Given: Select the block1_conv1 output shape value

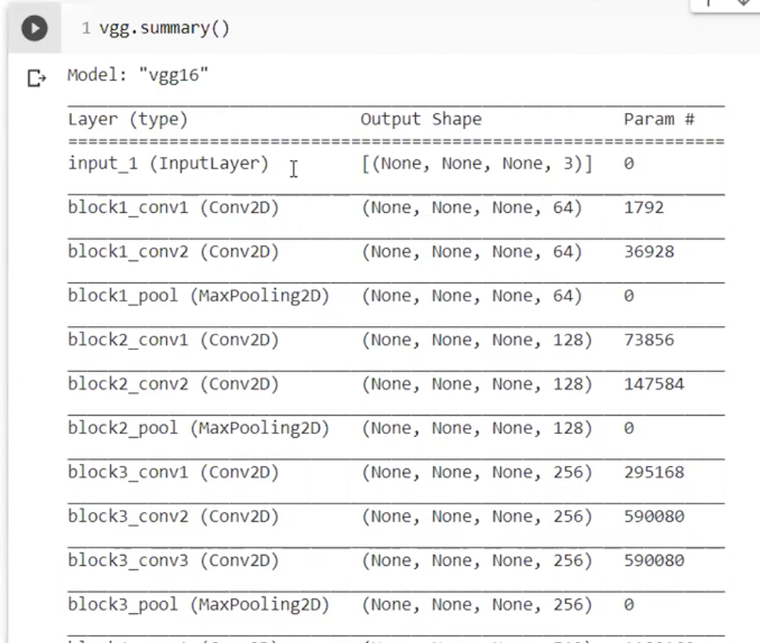Looking at the screenshot, I should 472,207.
